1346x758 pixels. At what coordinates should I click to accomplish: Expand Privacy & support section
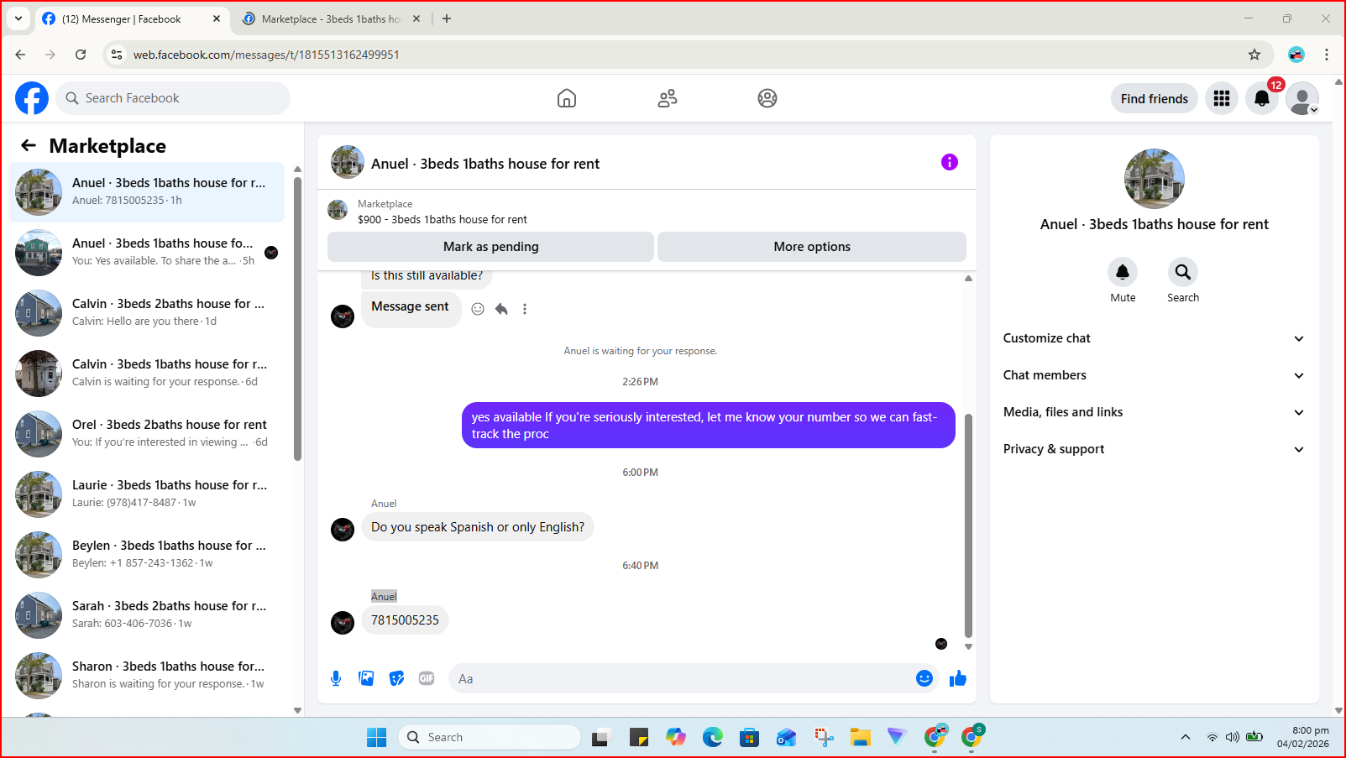pyautogui.click(x=1154, y=449)
